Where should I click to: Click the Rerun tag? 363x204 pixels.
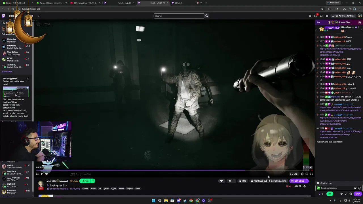[x=138, y=188]
